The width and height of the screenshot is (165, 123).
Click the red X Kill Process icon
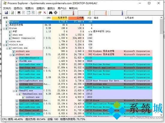45,13
